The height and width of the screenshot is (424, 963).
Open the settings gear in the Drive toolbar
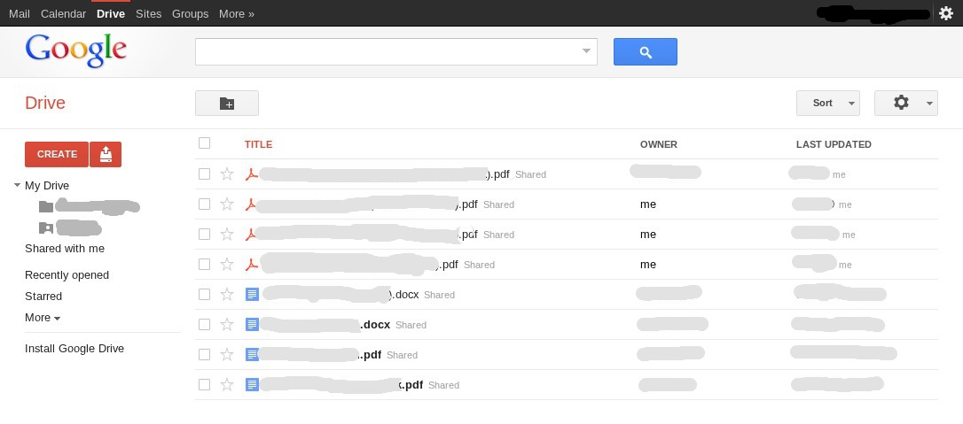pyautogui.click(x=905, y=104)
